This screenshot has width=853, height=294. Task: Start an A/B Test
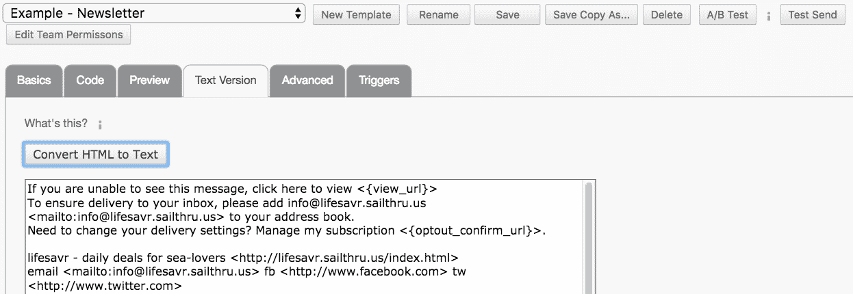click(728, 15)
